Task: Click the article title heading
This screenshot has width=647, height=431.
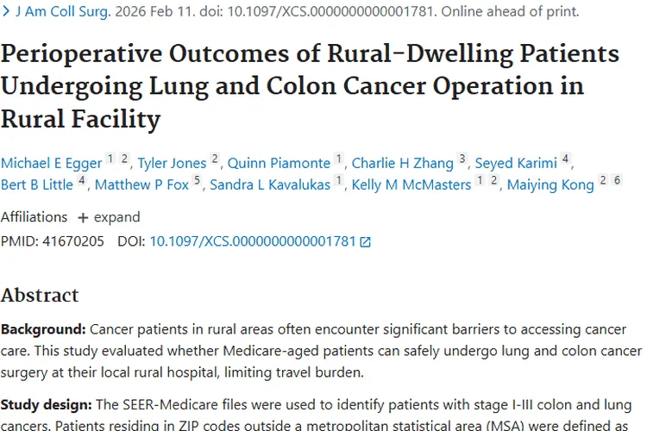Action: (x=310, y=86)
